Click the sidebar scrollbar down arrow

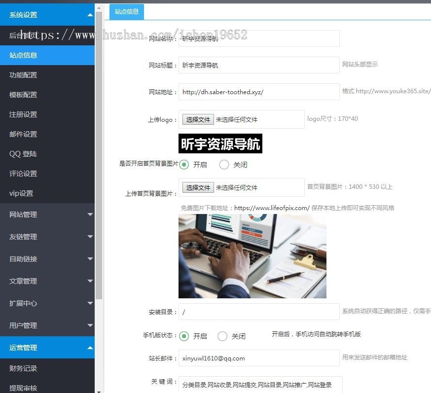pyautogui.click(x=99, y=391)
